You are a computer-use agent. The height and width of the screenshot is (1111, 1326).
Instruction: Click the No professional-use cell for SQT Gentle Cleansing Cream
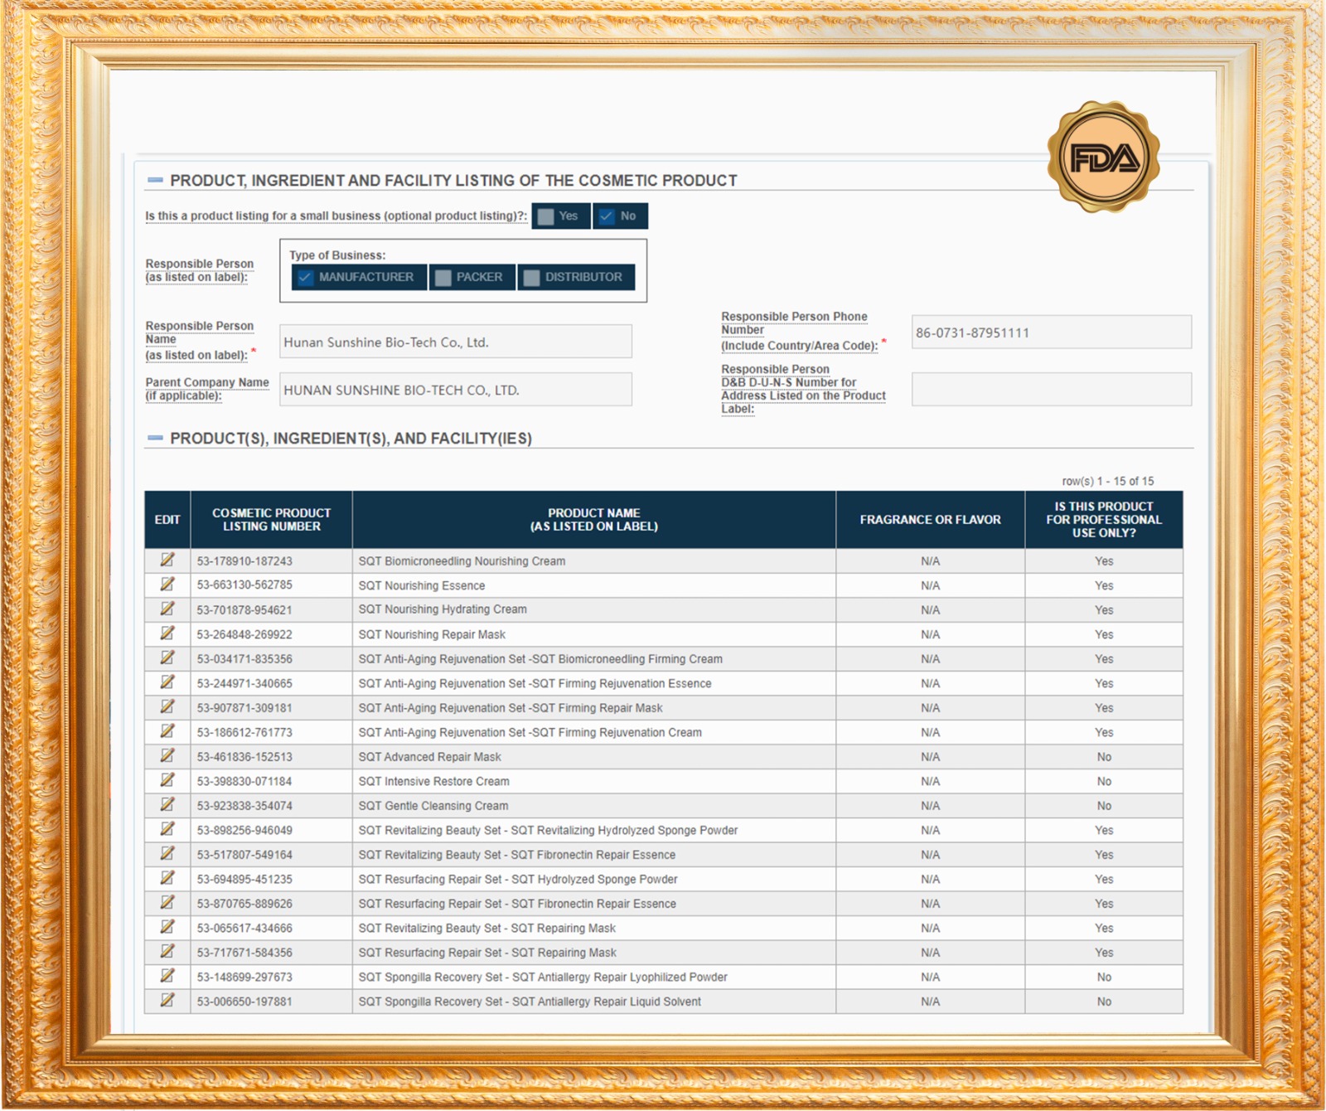pos(1104,806)
